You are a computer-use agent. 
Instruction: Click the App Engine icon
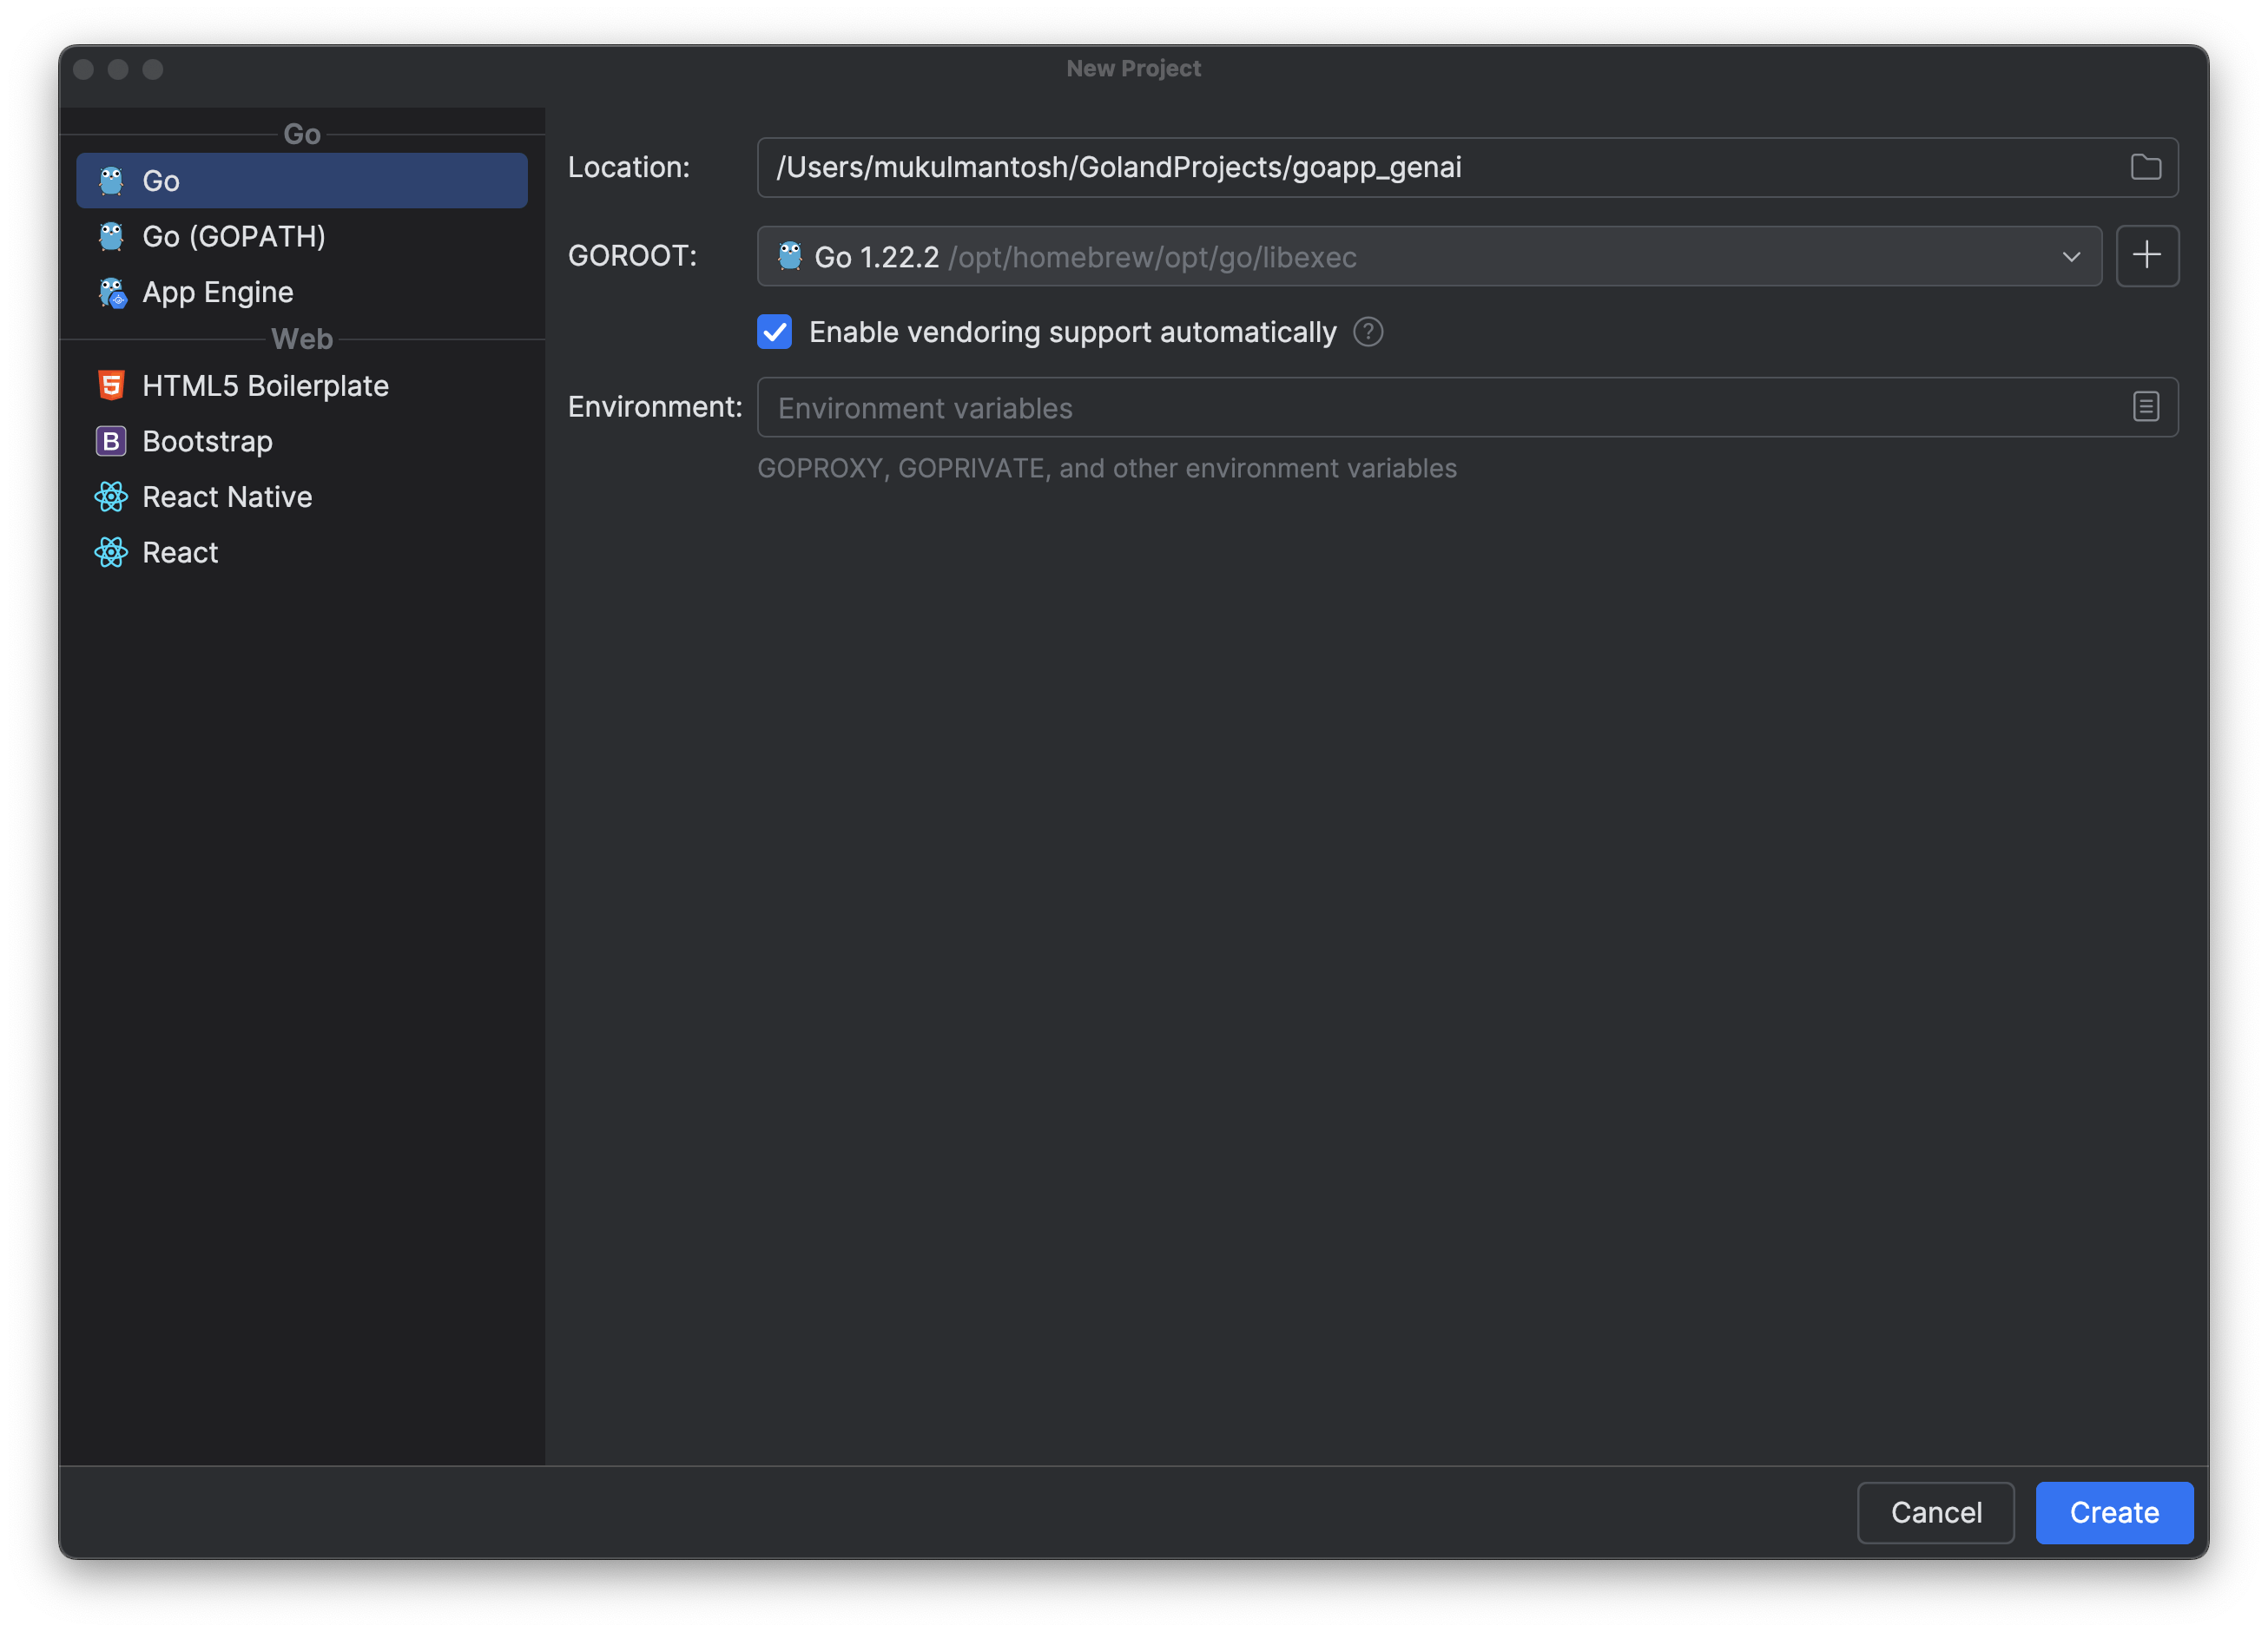tap(112, 293)
